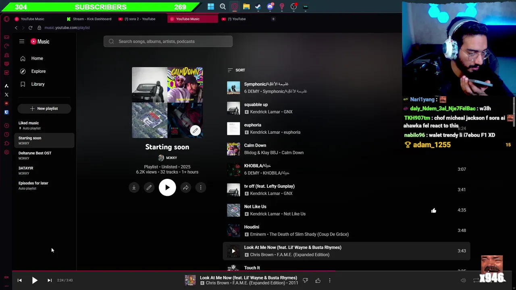Open Discord from taskbar
Viewport: 516px width, 290px height.
click(x=270, y=6)
